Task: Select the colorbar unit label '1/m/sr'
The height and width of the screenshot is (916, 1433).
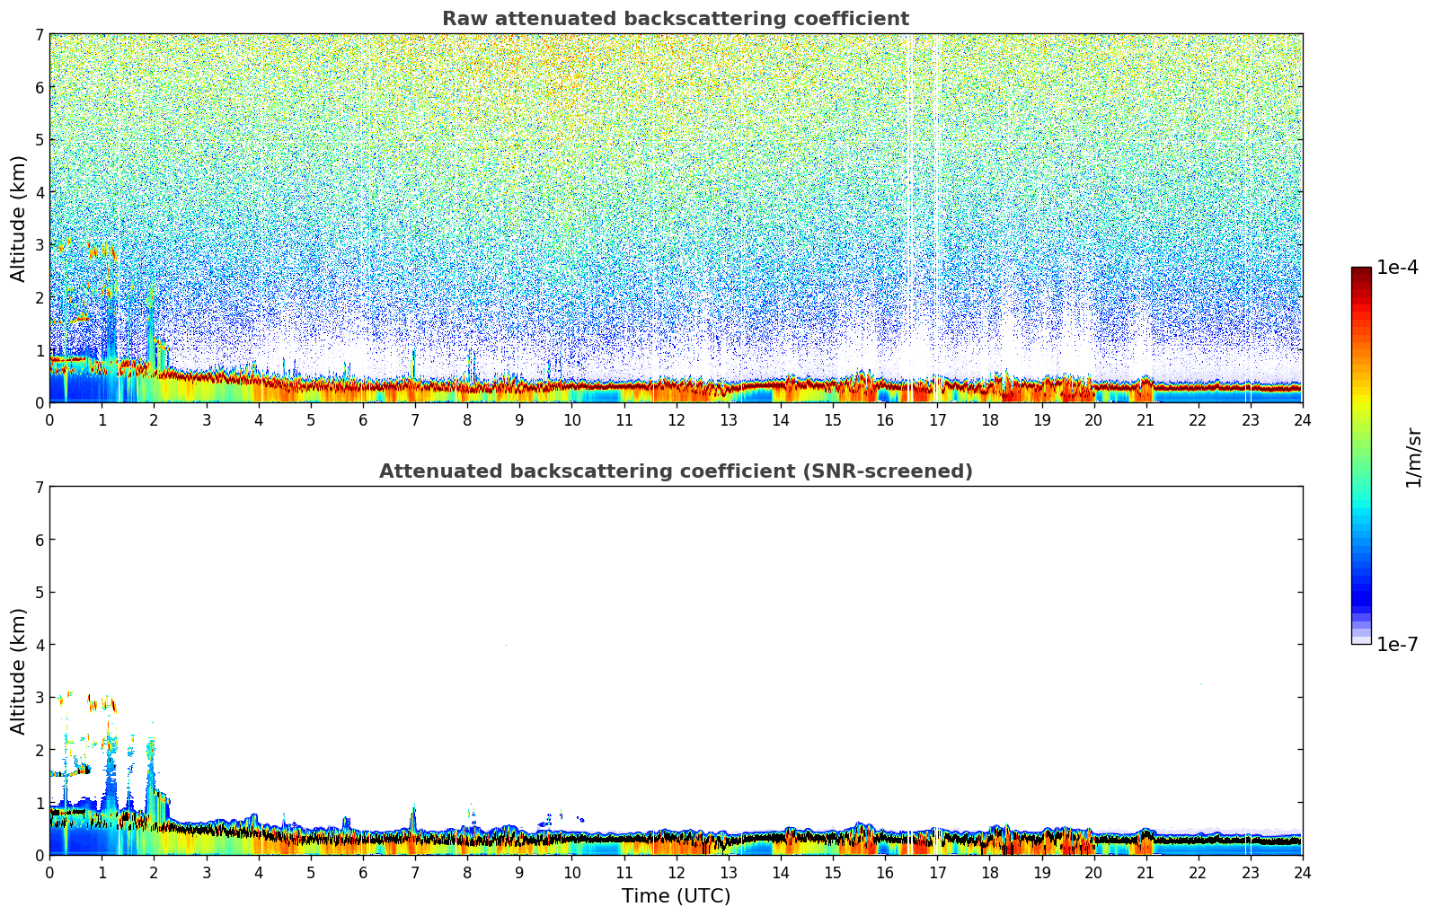Action: coord(1413,457)
